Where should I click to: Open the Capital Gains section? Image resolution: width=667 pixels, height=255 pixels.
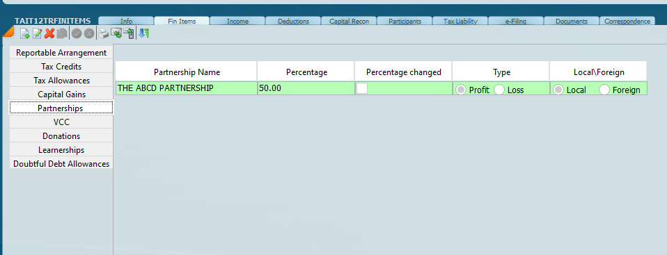coord(61,94)
